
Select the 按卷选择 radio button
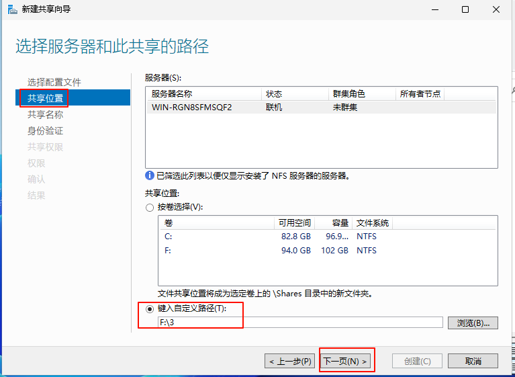coord(150,208)
